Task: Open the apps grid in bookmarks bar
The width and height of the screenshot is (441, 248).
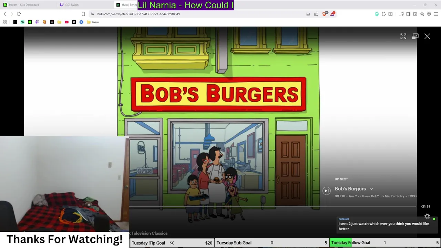Action: [4, 22]
